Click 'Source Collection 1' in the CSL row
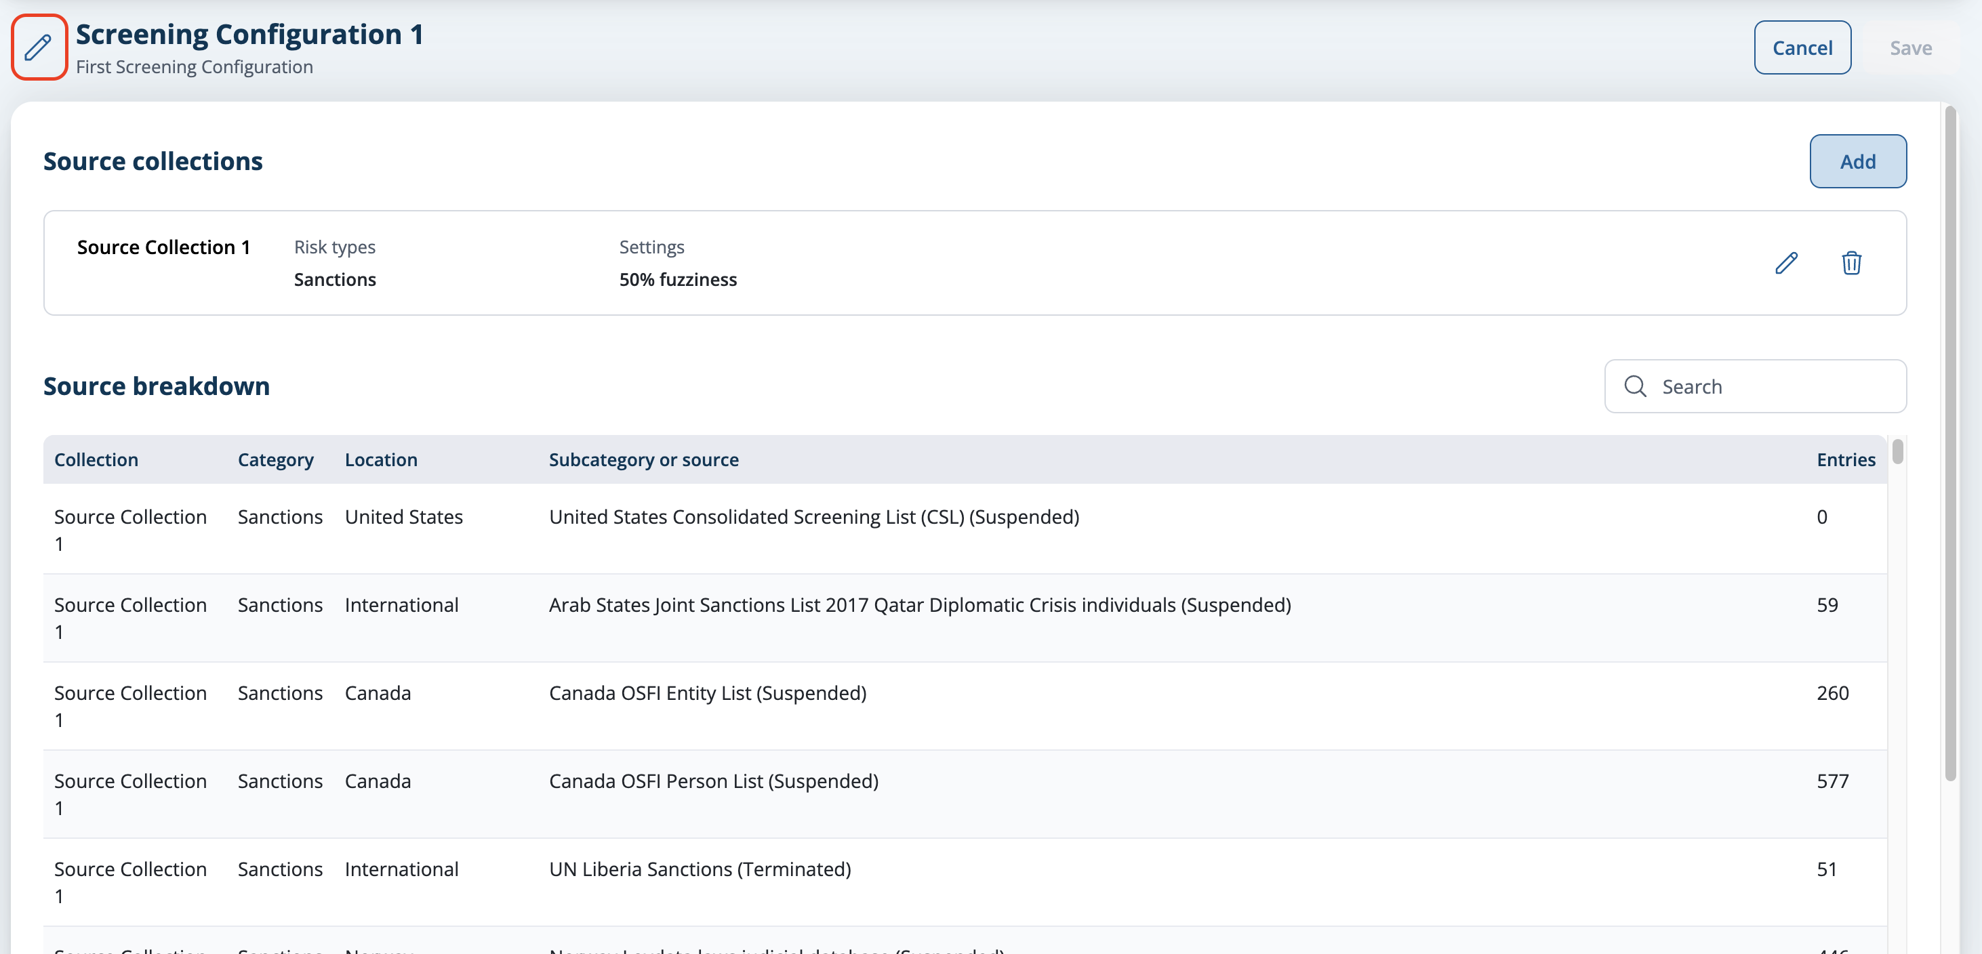Screen dimensions: 1982x954 click(x=130, y=530)
